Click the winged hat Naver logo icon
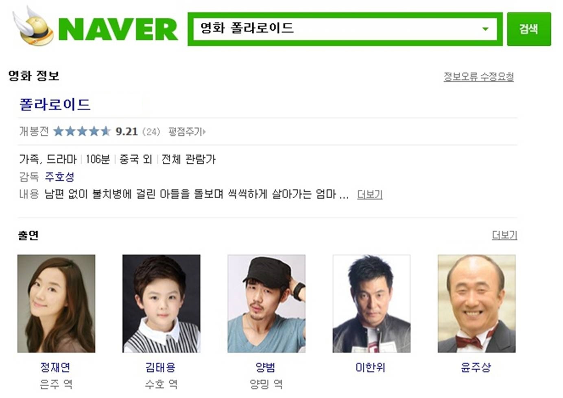The width and height of the screenshot is (563, 398). tap(33, 27)
